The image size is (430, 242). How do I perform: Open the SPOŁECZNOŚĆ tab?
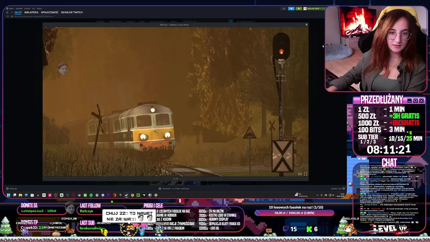click(50, 12)
